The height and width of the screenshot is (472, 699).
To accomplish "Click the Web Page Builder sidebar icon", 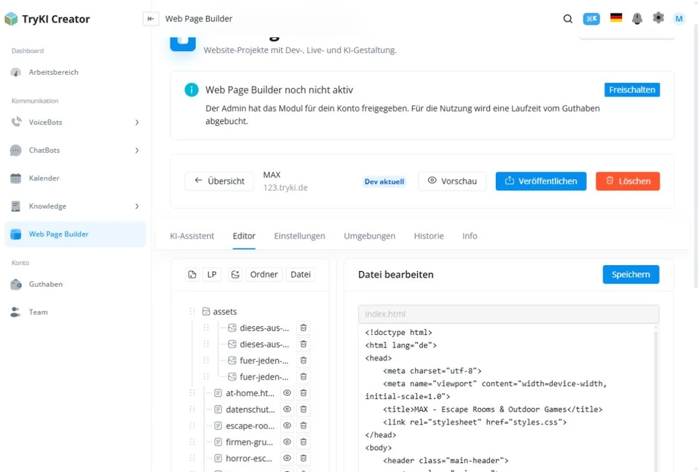I will click(15, 234).
